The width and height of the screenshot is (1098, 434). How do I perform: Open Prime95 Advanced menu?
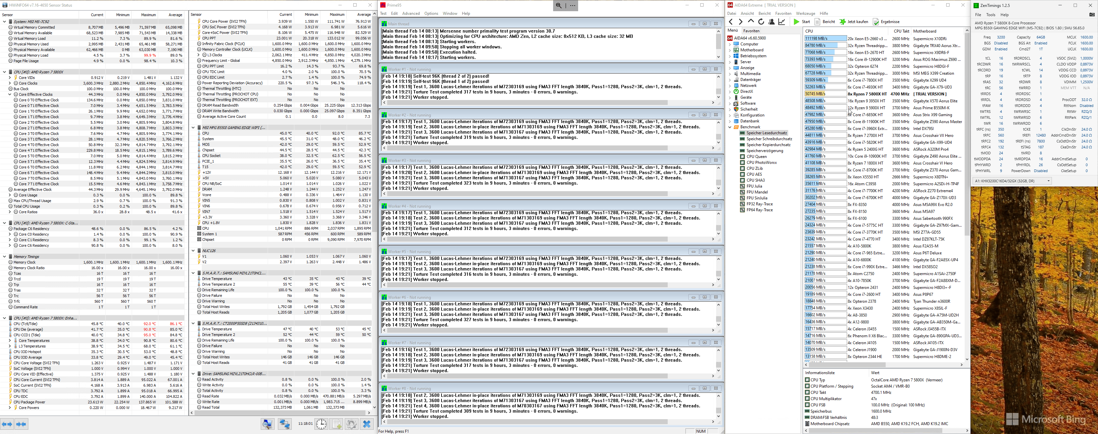coord(411,13)
